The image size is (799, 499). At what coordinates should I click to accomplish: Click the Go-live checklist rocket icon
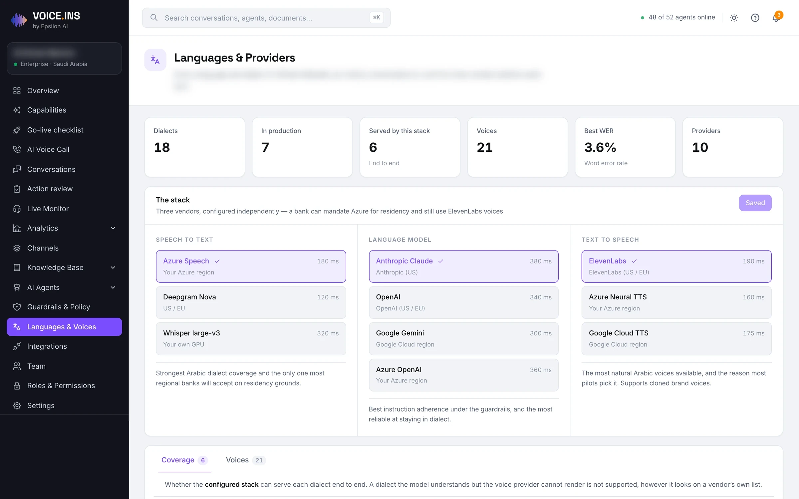tap(17, 130)
